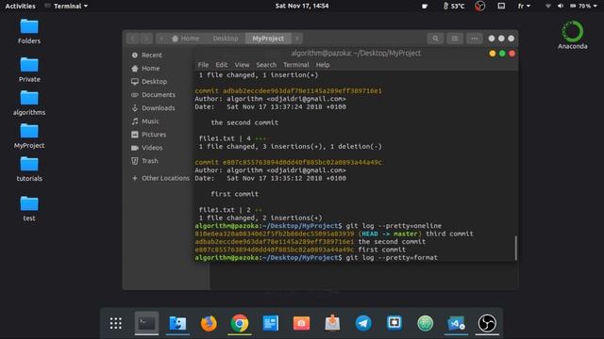The height and width of the screenshot is (339, 604).
Task: Open the file manager icon in dock
Action: 177,323
